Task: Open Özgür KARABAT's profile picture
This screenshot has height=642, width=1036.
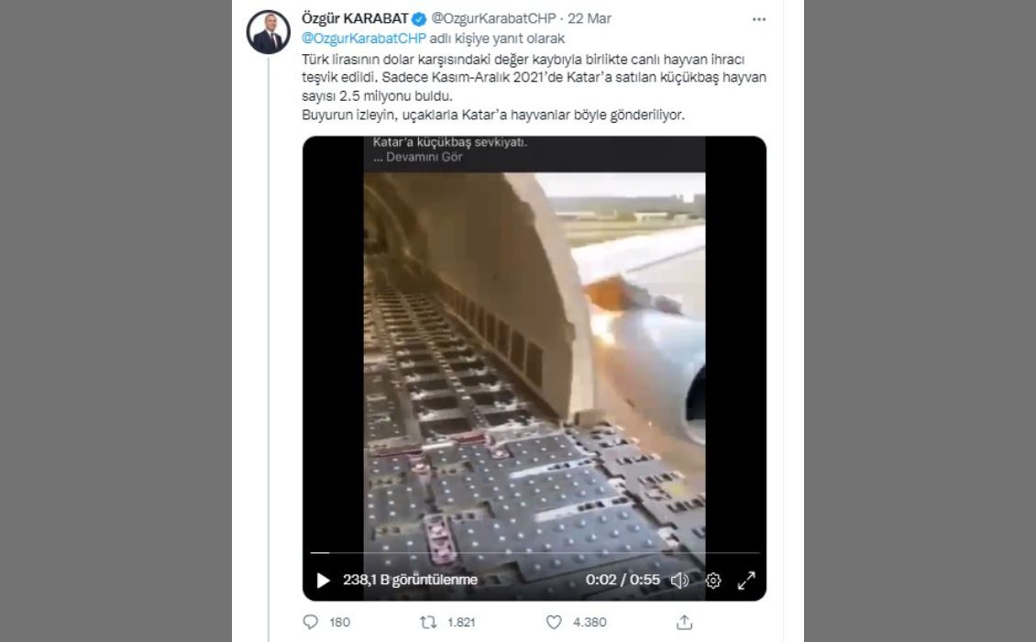Action: click(269, 32)
